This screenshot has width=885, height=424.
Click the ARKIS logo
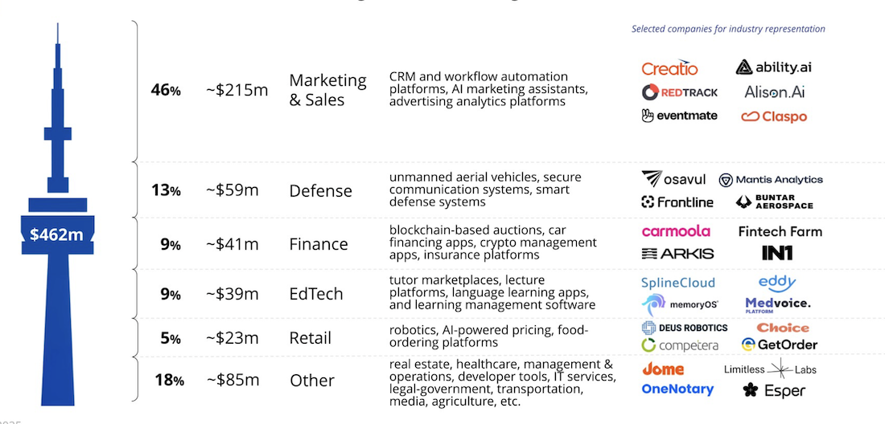[678, 254]
